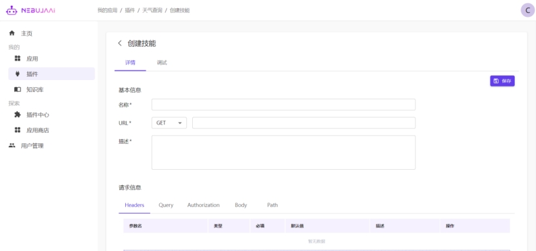Select the Query tab
Screen dimensions: 536x251
tap(166, 205)
